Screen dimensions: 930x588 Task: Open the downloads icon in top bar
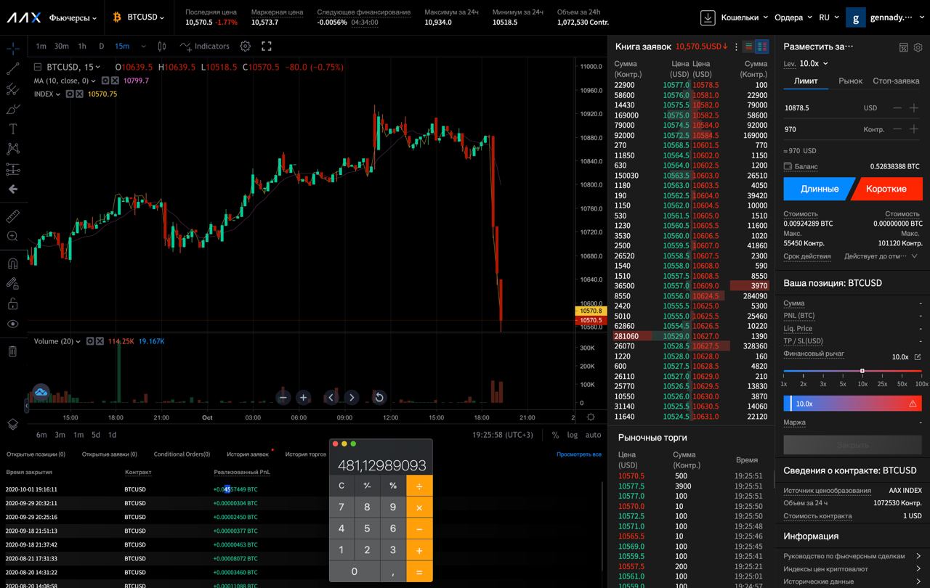[708, 17]
